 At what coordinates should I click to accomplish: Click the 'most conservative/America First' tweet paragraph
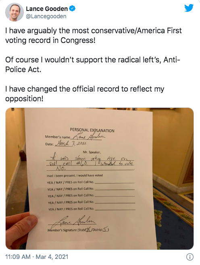94,36
